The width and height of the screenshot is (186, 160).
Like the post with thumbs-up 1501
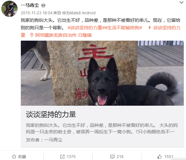coord(160,156)
